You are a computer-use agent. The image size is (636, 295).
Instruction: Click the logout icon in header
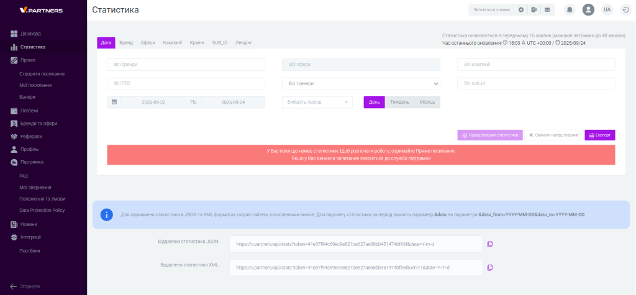(x=625, y=10)
